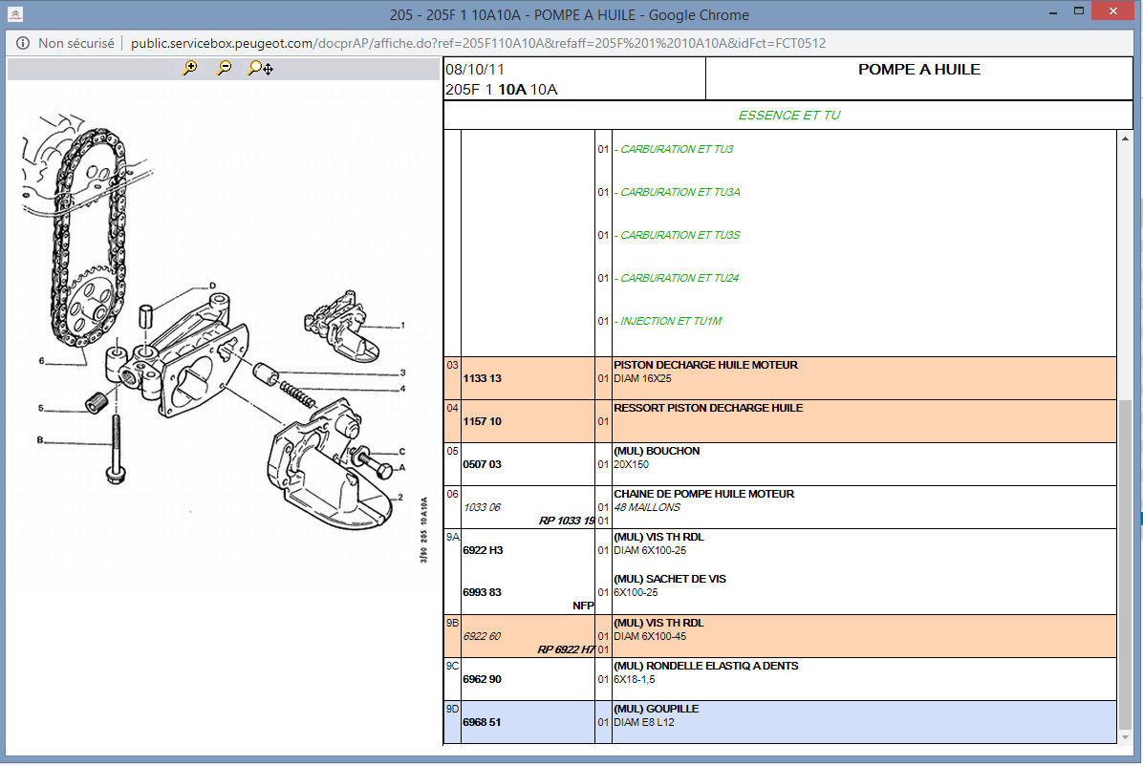Click the parts list scrollbar up arrow
This screenshot has width=1143, height=766.
1125,138
